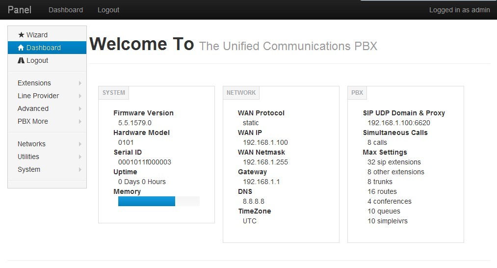This screenshot has height=268, width=497.
Task: Click the road icon beside Logout
Action: [x=21, y=60]
